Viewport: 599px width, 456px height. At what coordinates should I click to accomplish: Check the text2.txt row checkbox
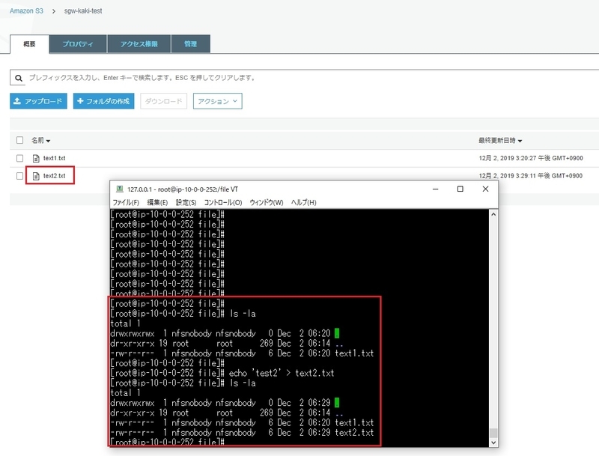(20, 176)
